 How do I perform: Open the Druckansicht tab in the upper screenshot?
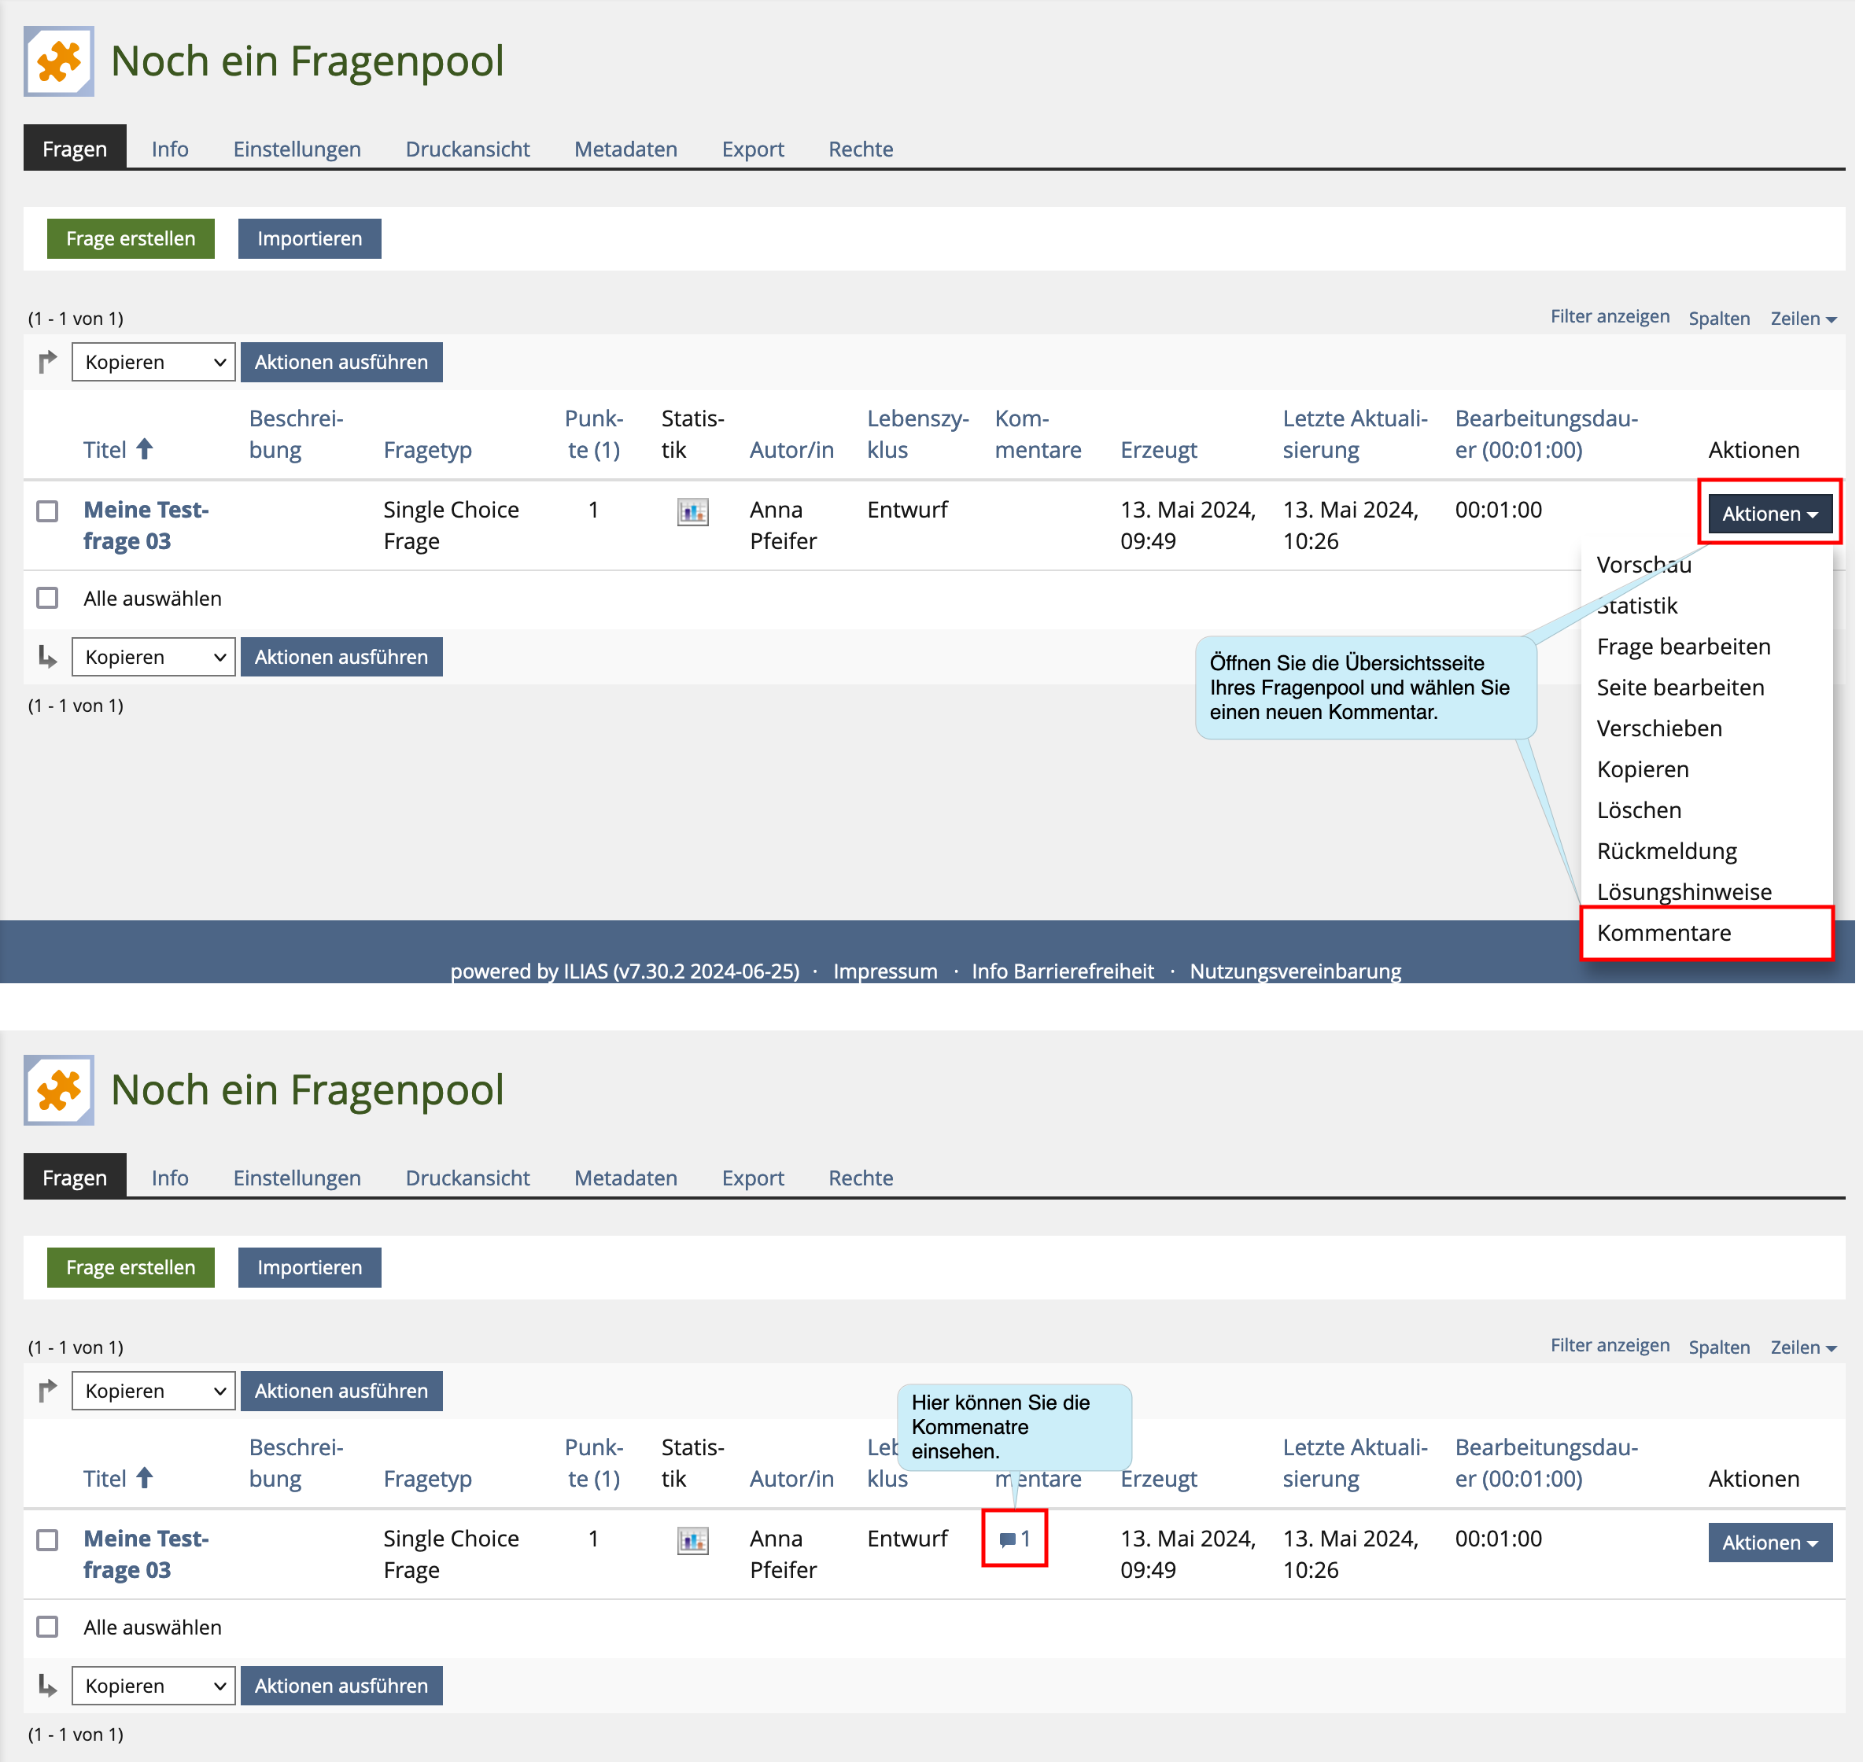click(467, 149)
